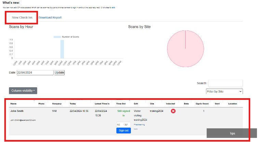This screenshot has width=258, height=142.
Task: Open the Filter by Site dropdown
Action: point(224,91)
